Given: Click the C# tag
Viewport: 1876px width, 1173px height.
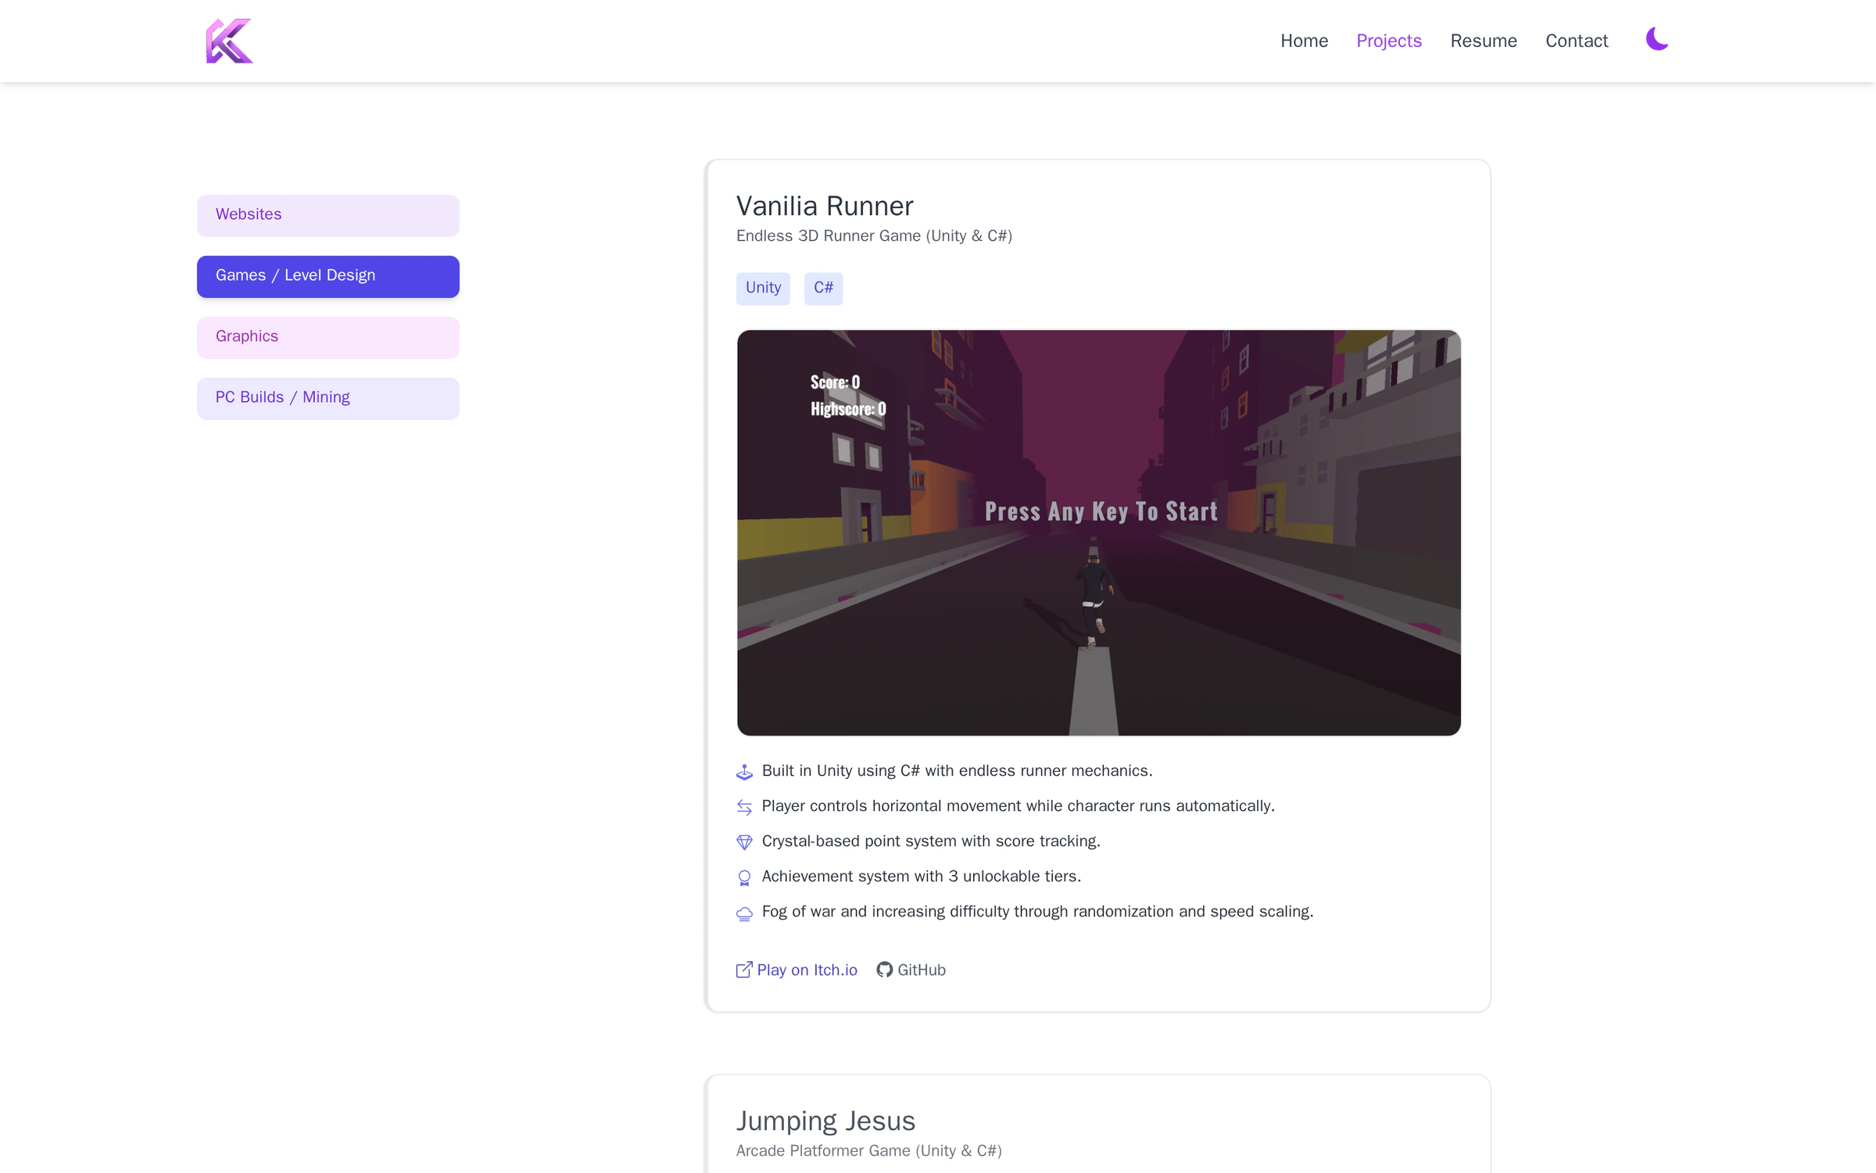Looking at the screenshot, I should pos(823,288).
